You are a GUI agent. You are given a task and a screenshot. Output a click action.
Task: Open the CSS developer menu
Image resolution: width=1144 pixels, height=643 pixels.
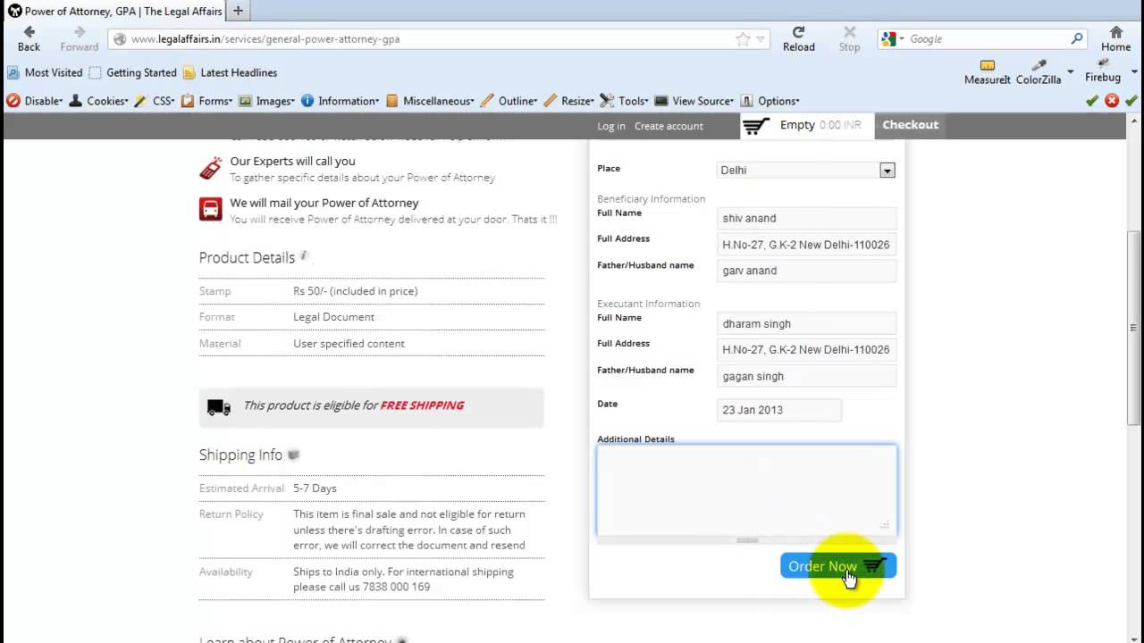pyautogui.click(x=154, y=101)
